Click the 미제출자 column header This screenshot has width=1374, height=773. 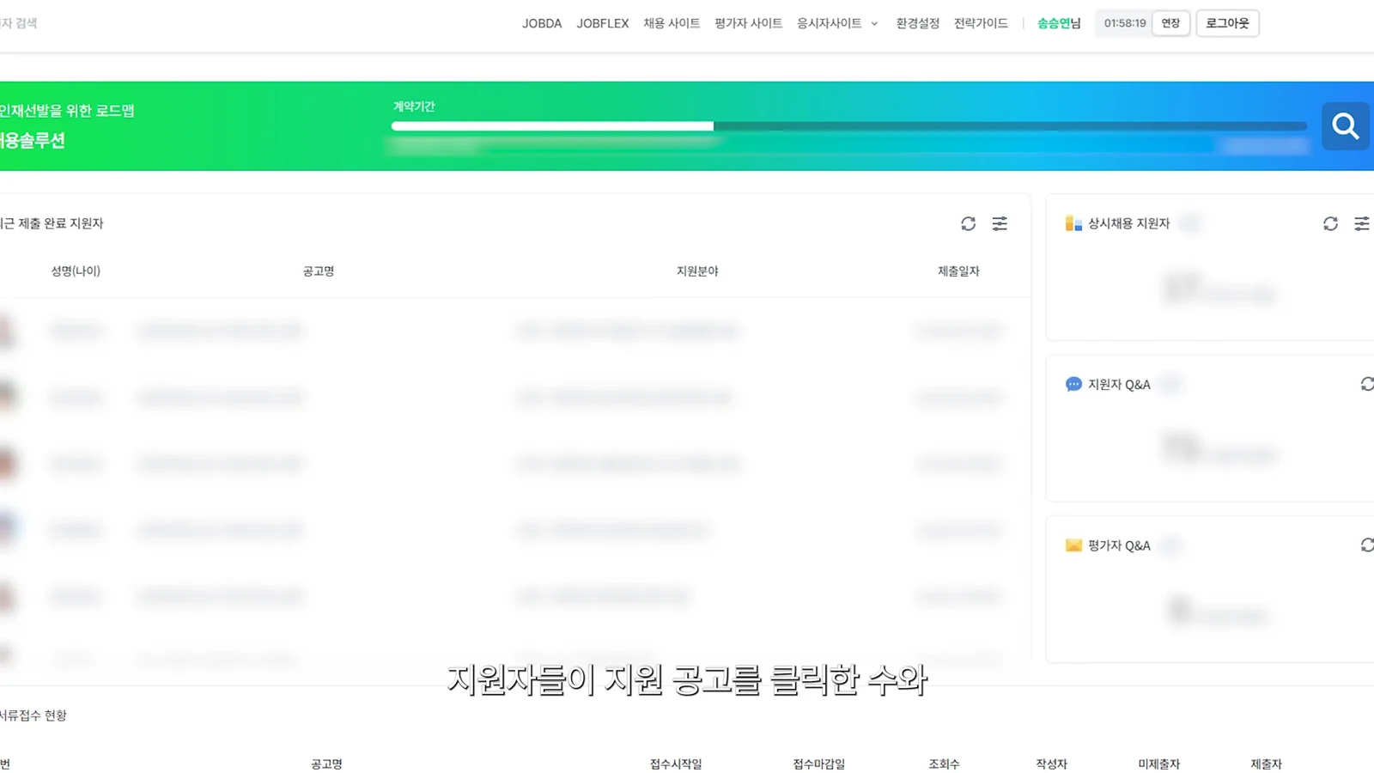[1158, 764]
